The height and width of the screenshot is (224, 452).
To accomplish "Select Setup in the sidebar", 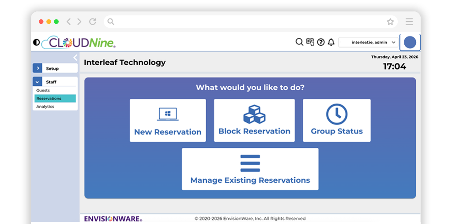I will tap(53, 69).
